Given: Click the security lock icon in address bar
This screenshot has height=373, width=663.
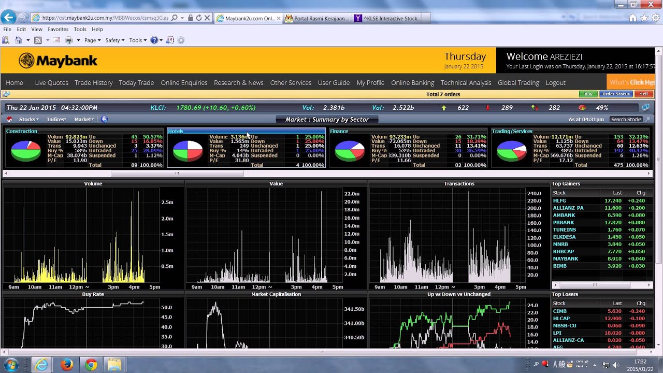Looking at the screenshot, I should click(x=191, y=18).
